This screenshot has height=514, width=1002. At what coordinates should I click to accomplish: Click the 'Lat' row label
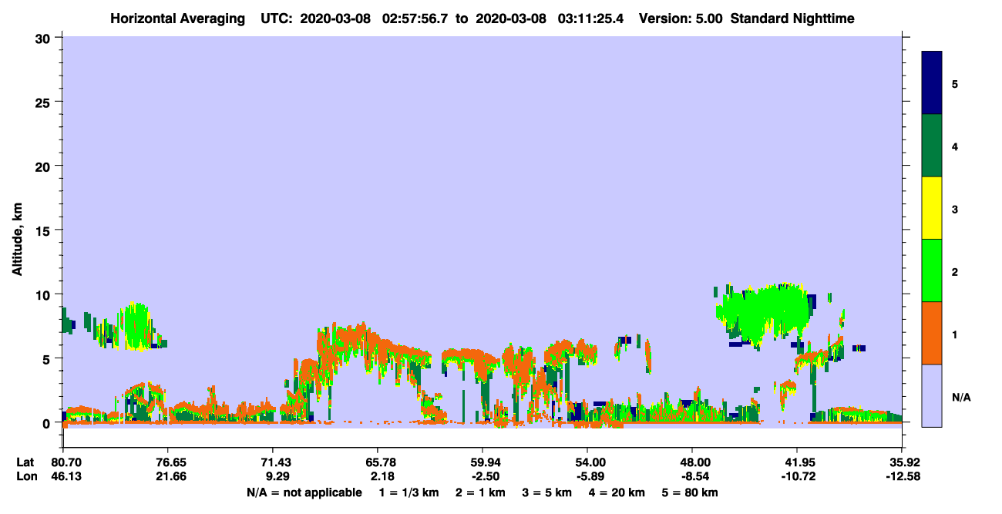(25, 462)
